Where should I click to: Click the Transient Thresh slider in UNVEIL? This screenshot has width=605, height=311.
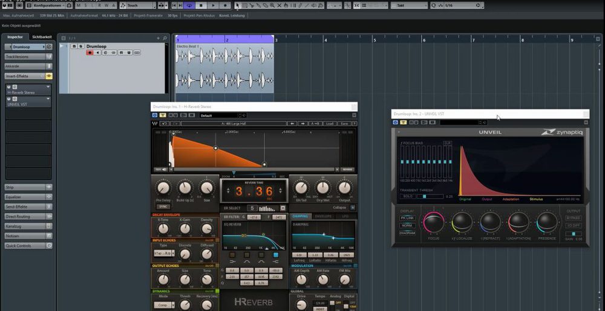pyautogui.click(x=430, y=196)
